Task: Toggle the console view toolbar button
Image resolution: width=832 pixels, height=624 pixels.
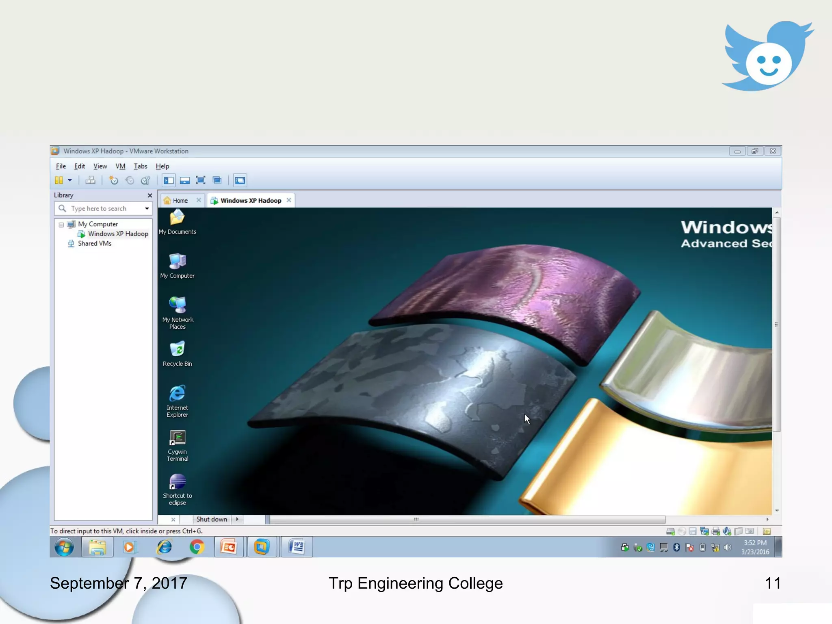Action: pyautogui.click(x=240, y=180)
